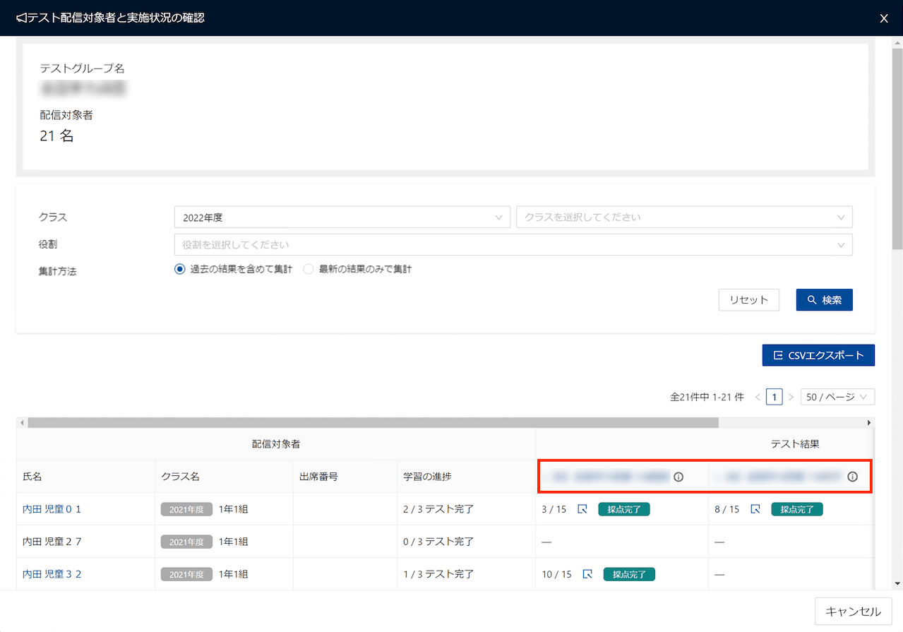The image size is (903, 632).
Task: Click the CSVエクスポート button
Action: 818,355
